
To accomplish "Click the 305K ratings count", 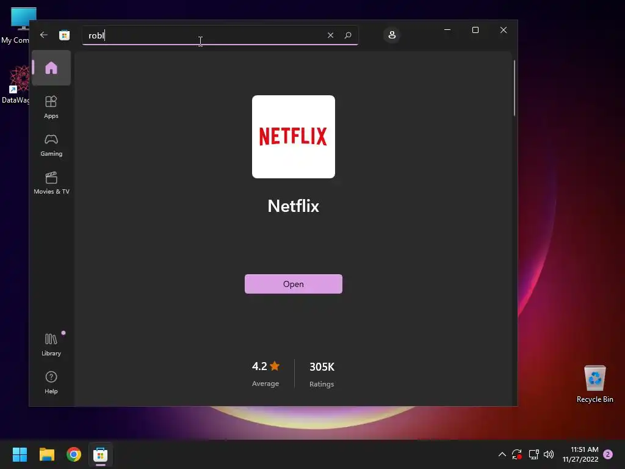I will (322, 367).
